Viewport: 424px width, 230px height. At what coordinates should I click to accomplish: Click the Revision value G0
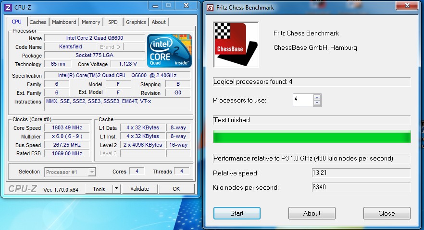coord(178,93)
